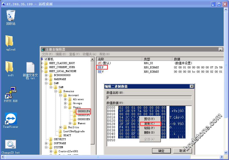Expand the HARDWARE registry key
This screenshot has height=160, width=229.
(x=46, y=79)
